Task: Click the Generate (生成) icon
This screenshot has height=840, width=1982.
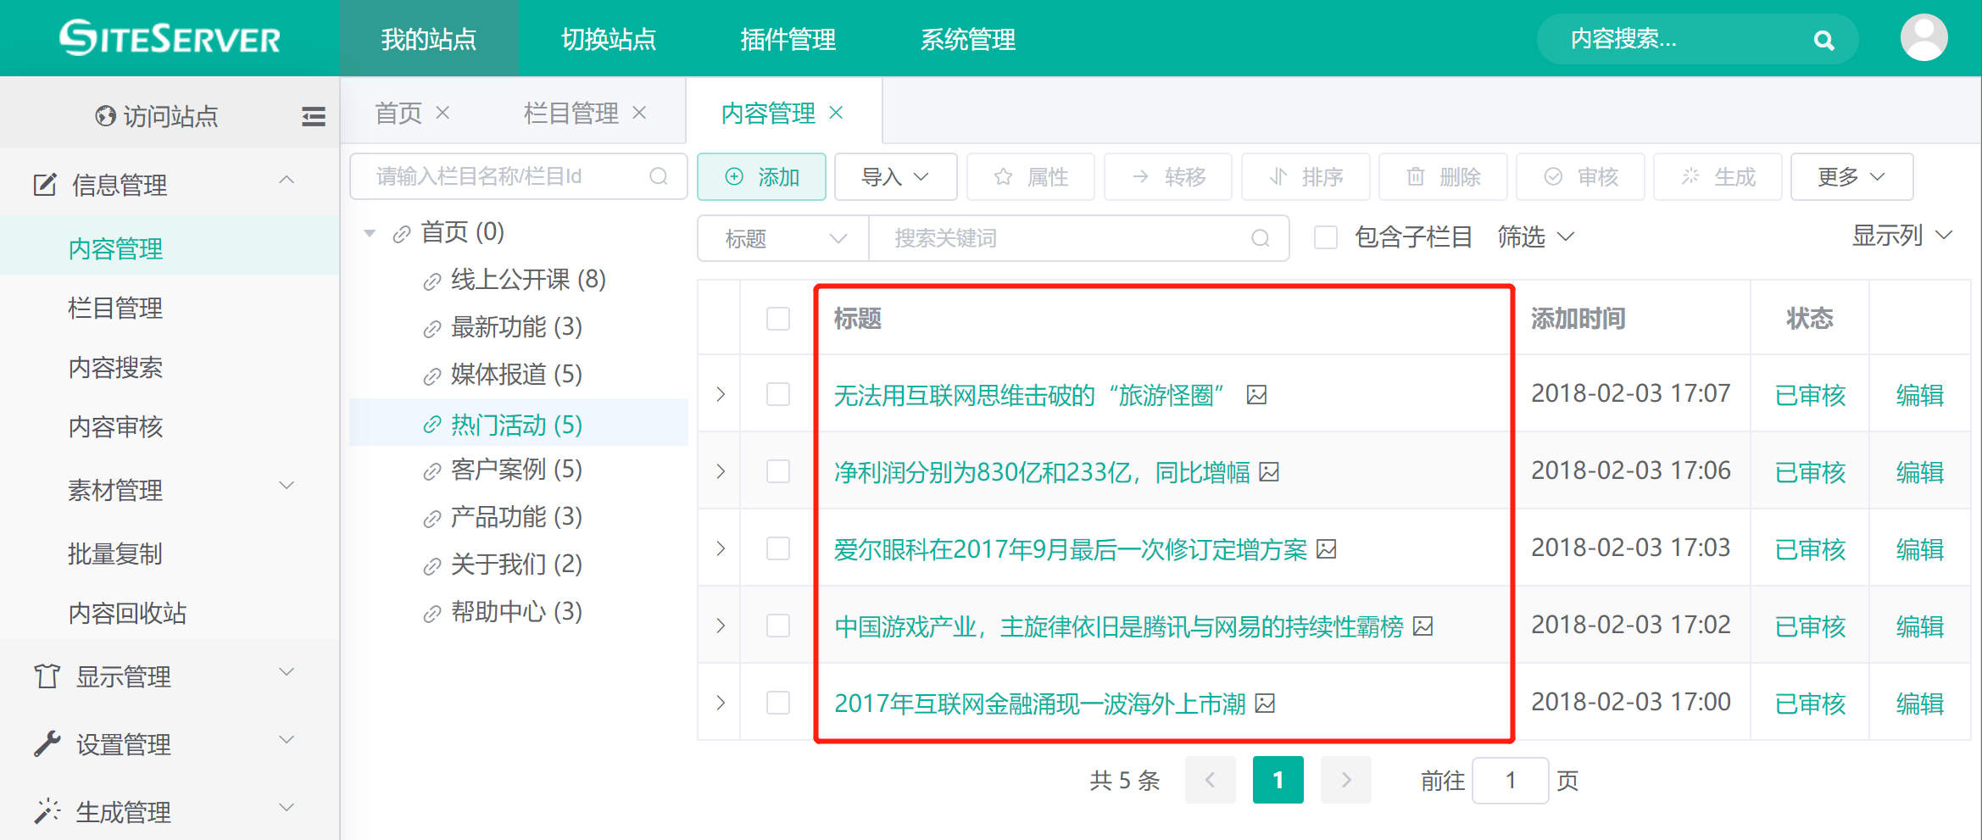Action: [1690, 176]
